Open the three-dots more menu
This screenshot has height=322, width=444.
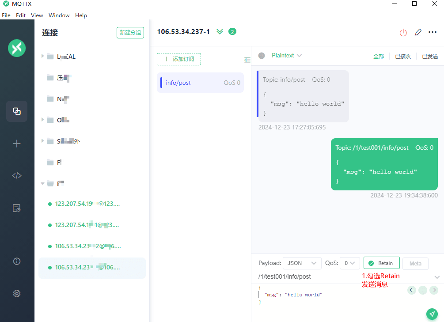pos(433,32)
